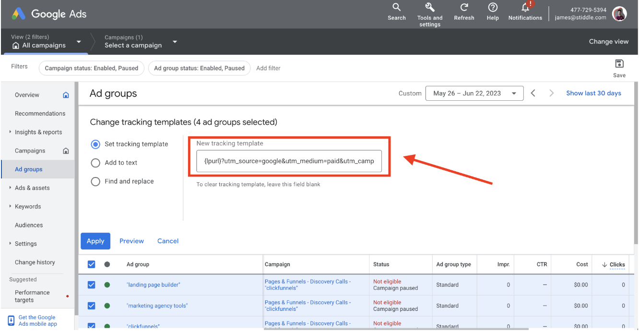Click Campaign status filter chip
The image size is (639, 331).
tap(91, 68)
